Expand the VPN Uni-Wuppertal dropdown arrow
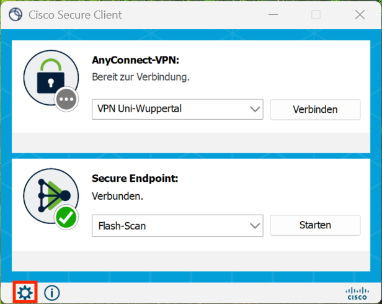382x304 pixels. tap(255, 110)
